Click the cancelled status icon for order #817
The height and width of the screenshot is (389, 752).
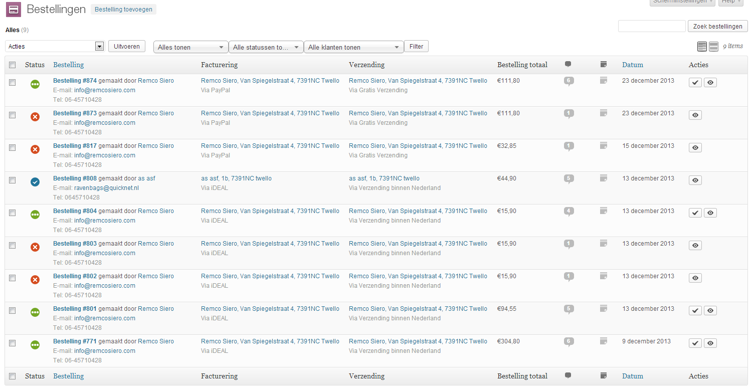[x=35, y=149]
